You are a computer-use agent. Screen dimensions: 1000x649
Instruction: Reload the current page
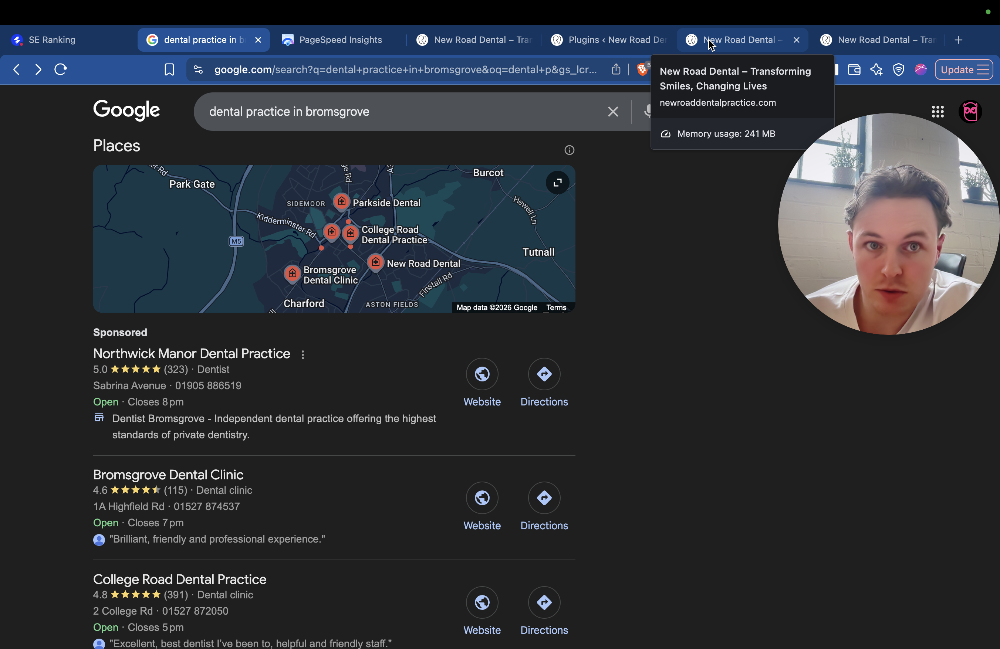pos(61,69)
